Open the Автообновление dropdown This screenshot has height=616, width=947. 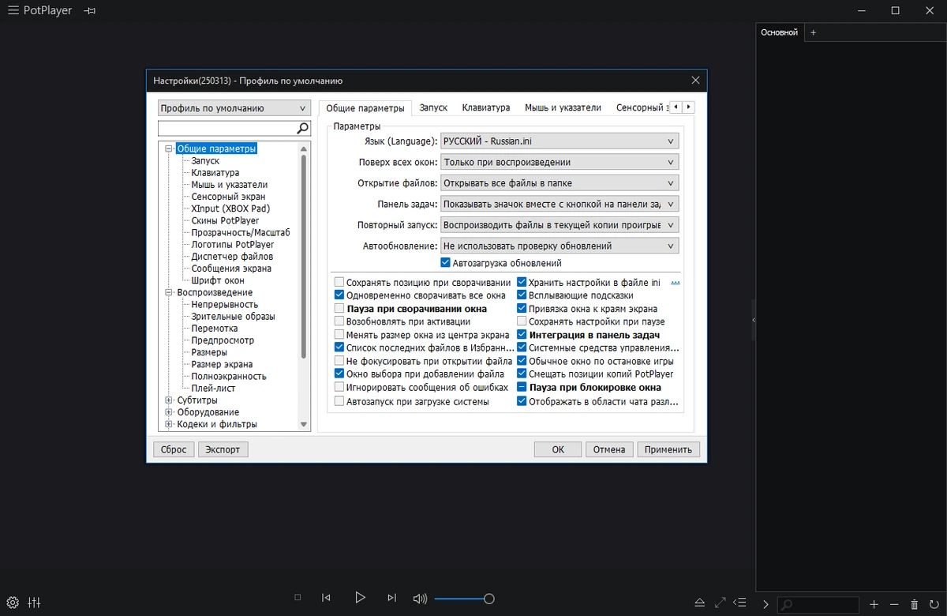click(560, 246)
